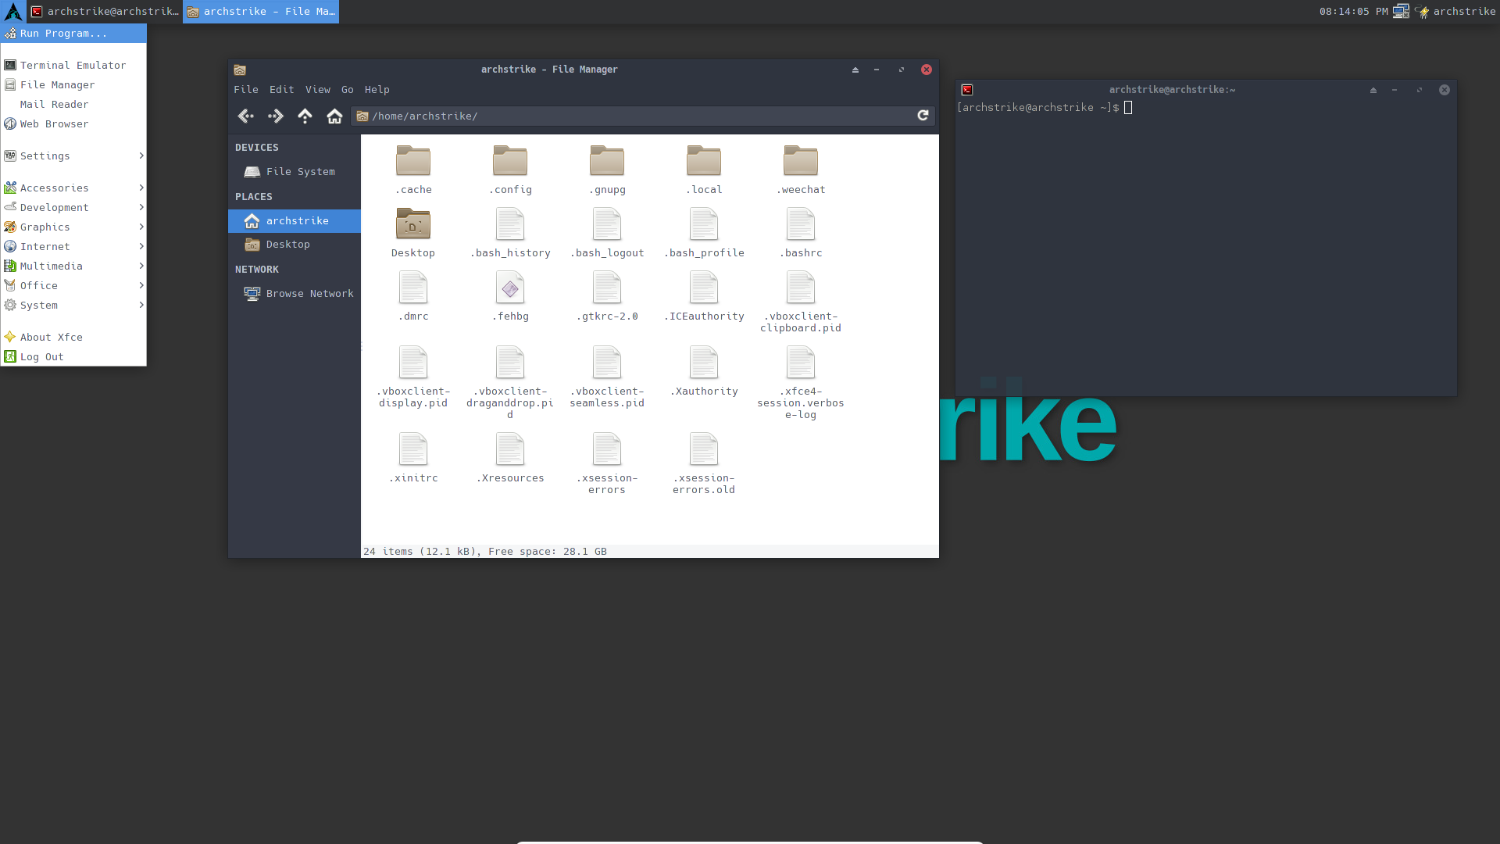Select the .fehbg file icon
This screenshot has width=1500, height=844.
[x=510, y=289]
